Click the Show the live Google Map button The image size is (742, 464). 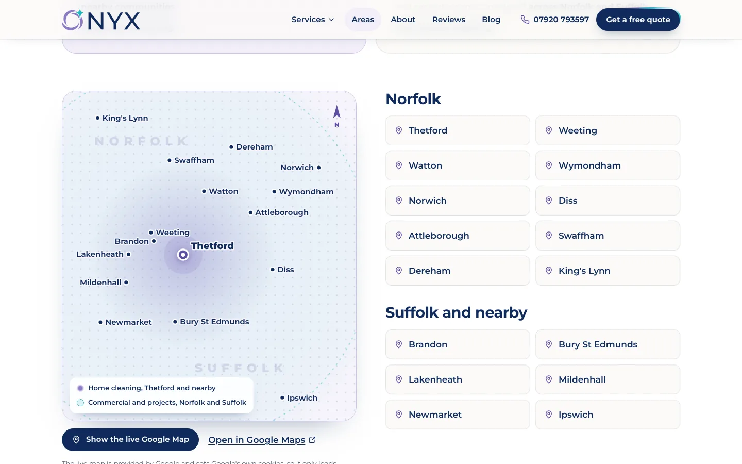pos(130,440)
